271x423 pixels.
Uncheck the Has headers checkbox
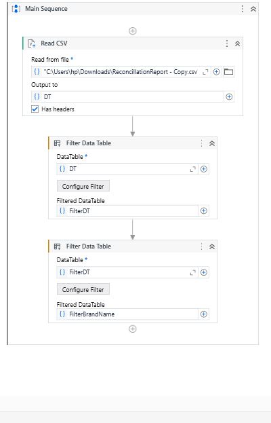tap(35, 109)
